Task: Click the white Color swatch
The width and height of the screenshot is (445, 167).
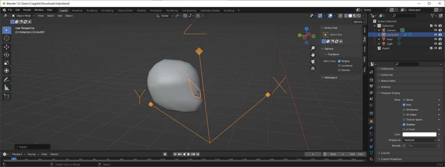Action: tap(419, 134)
